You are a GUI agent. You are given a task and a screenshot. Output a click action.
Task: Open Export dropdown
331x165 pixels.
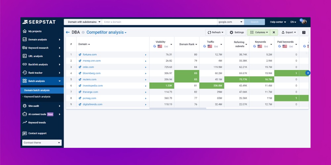tap(288, 32)
